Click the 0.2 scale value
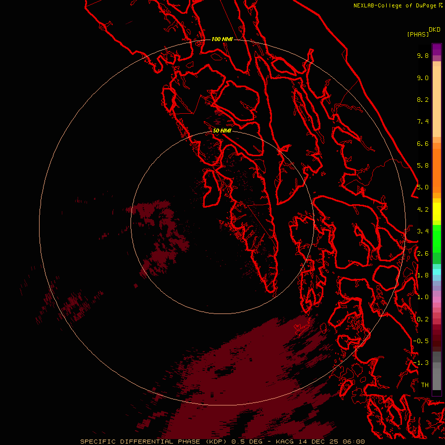 tap(423, 319)
